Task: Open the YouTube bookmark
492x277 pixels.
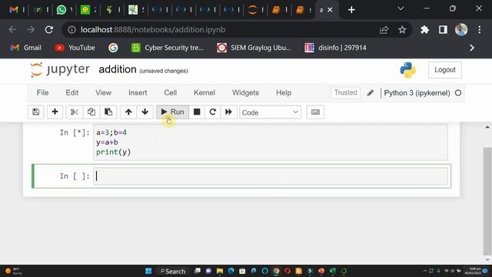Action: 75,48
